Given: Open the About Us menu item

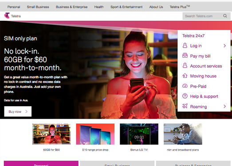Looking at the screenshot, I should tap(156, 7).
